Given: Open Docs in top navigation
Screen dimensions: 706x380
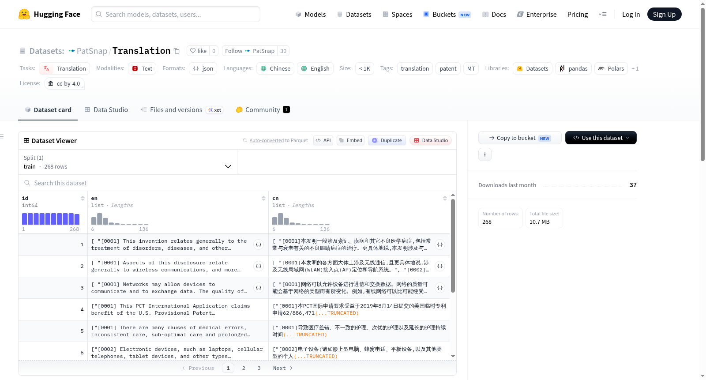Looking at the screenshot, I should pos(494,14).
